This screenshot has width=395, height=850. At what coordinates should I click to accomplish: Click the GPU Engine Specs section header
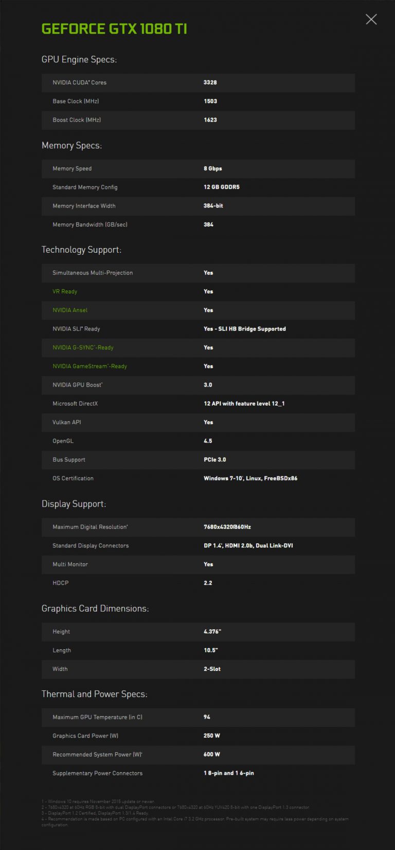79,59
